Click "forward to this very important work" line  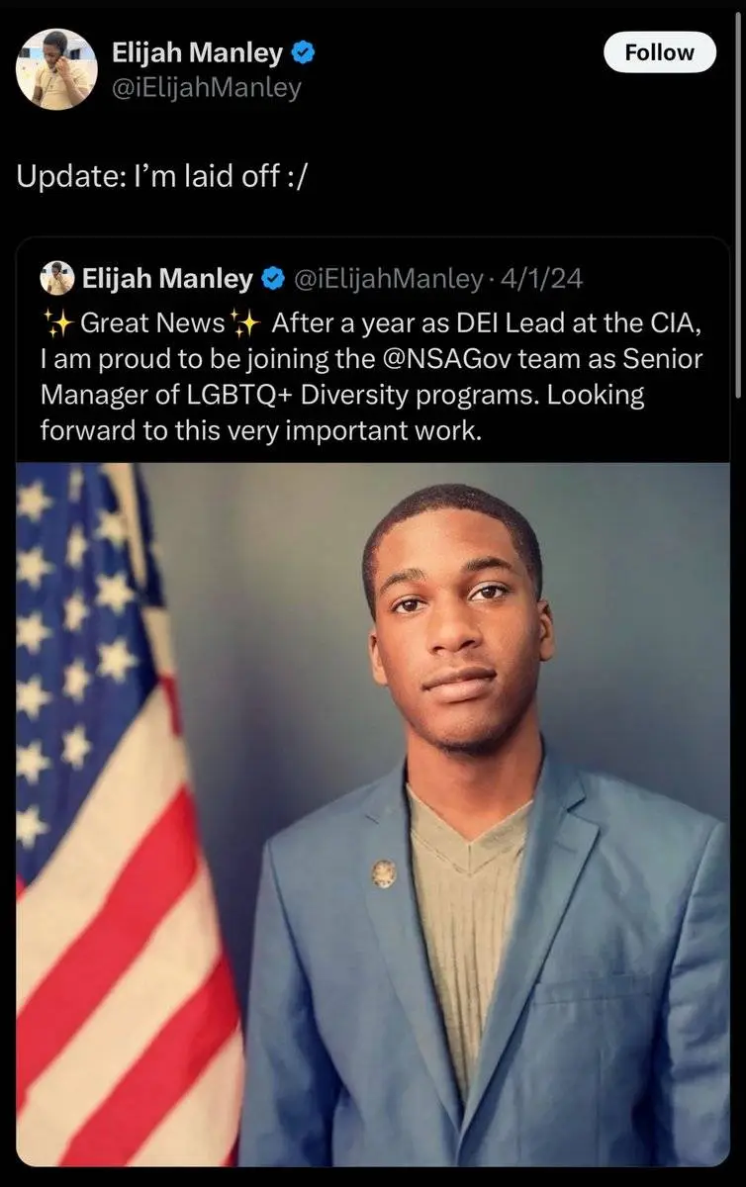(259, 430)
